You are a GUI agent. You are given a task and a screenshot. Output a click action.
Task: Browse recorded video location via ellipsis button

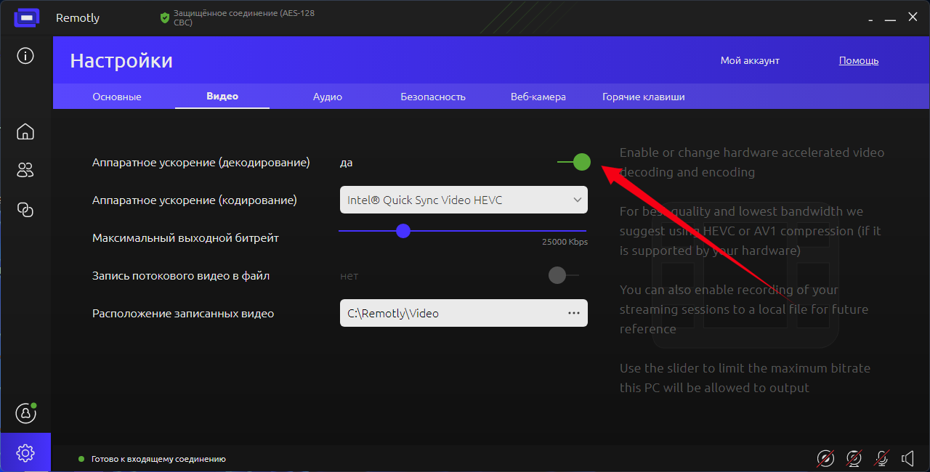573,313
